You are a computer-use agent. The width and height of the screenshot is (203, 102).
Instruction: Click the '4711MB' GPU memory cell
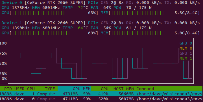click(70, 99)
